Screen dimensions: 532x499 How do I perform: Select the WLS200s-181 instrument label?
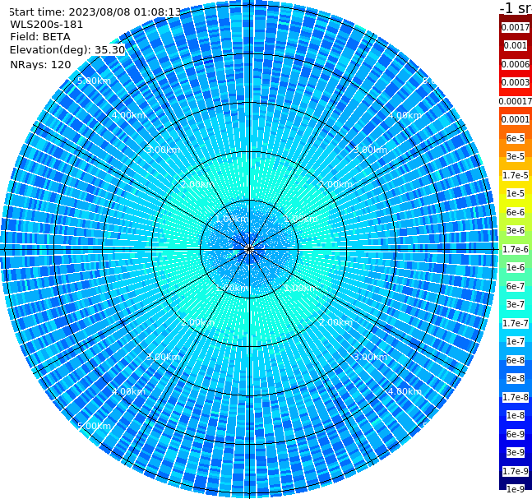47,25
